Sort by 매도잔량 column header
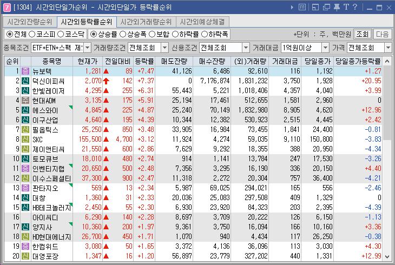Screen dimensions: 395x265 [174, 61]
